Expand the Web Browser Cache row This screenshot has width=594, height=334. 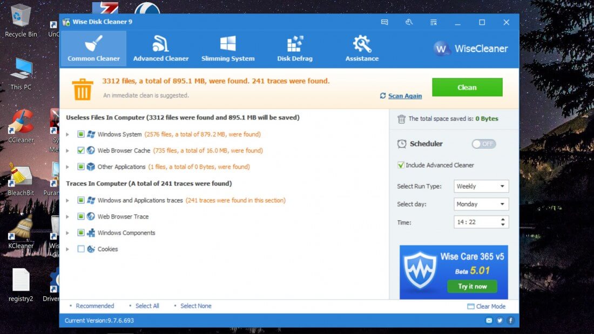[x=67, y=151]
